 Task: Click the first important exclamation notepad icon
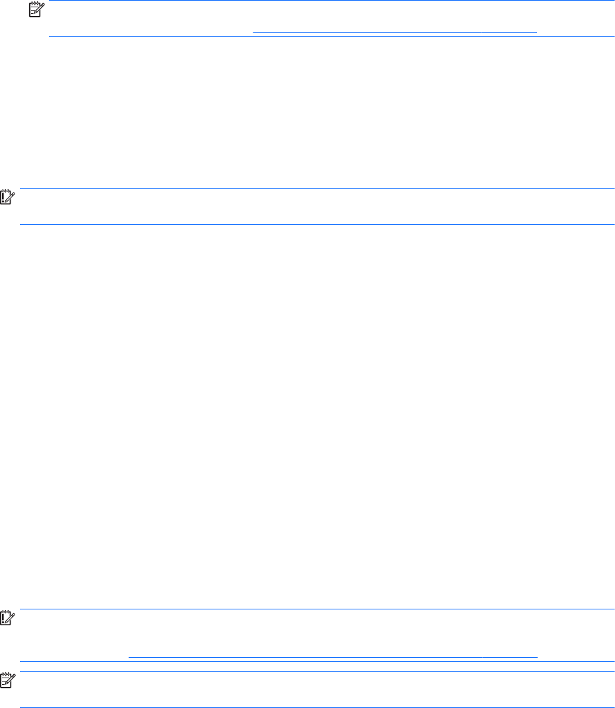point(7,197)
